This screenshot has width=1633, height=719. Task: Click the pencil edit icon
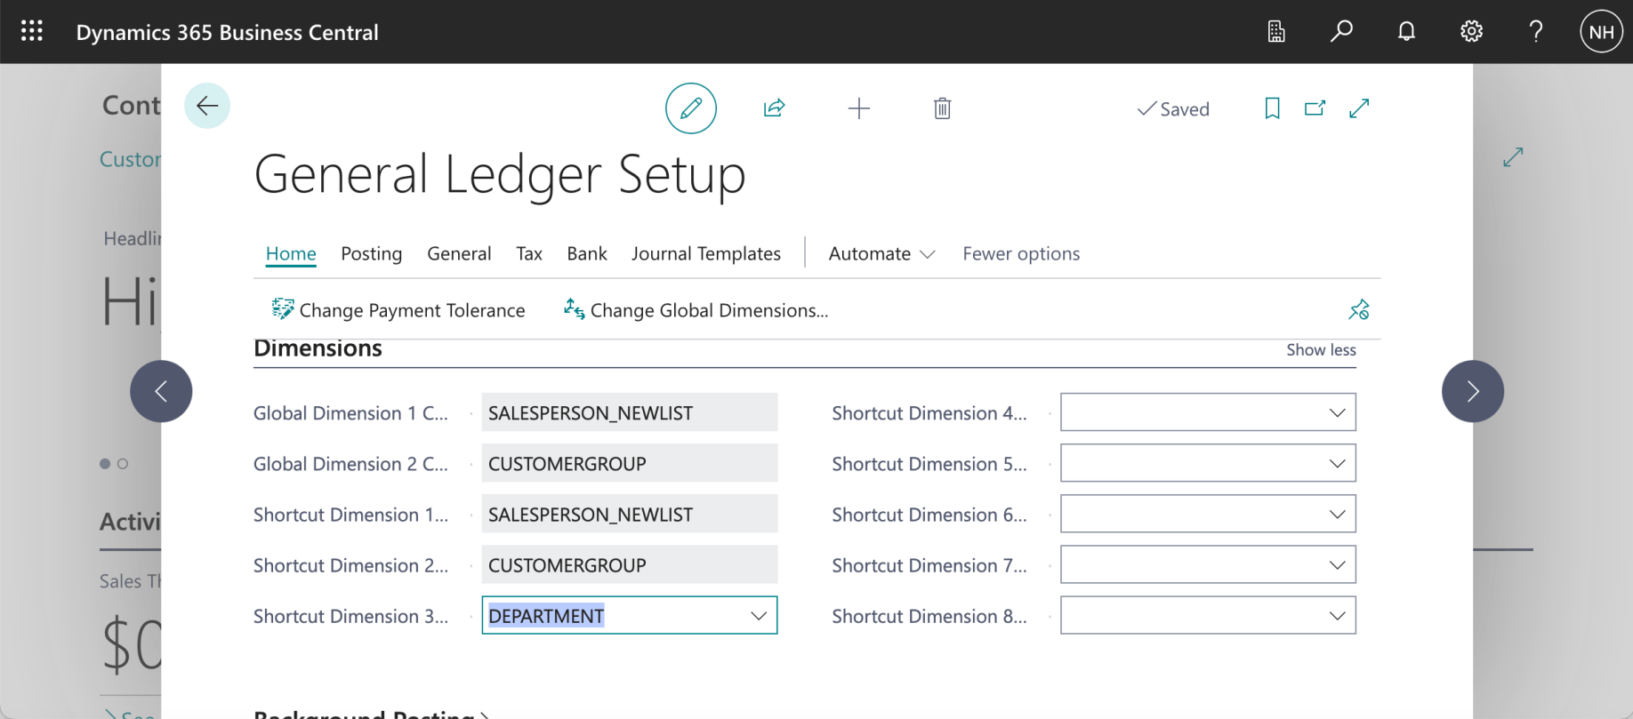tap(691, 108)
